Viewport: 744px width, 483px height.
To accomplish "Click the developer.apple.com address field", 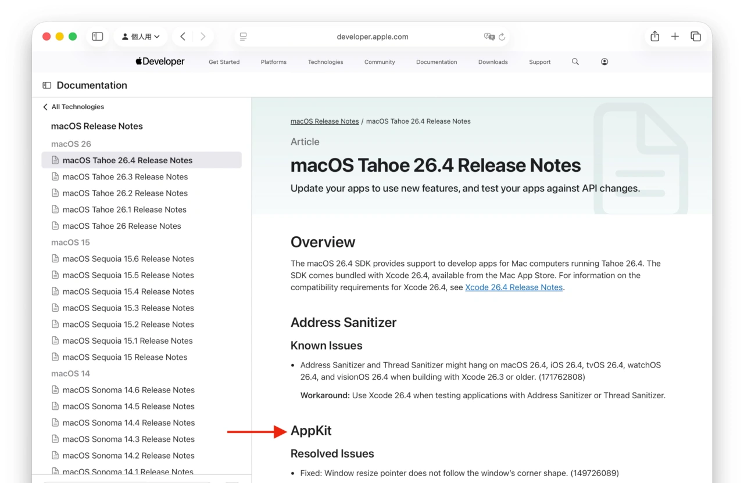I will pyautogui.click(x=372, y=37).
